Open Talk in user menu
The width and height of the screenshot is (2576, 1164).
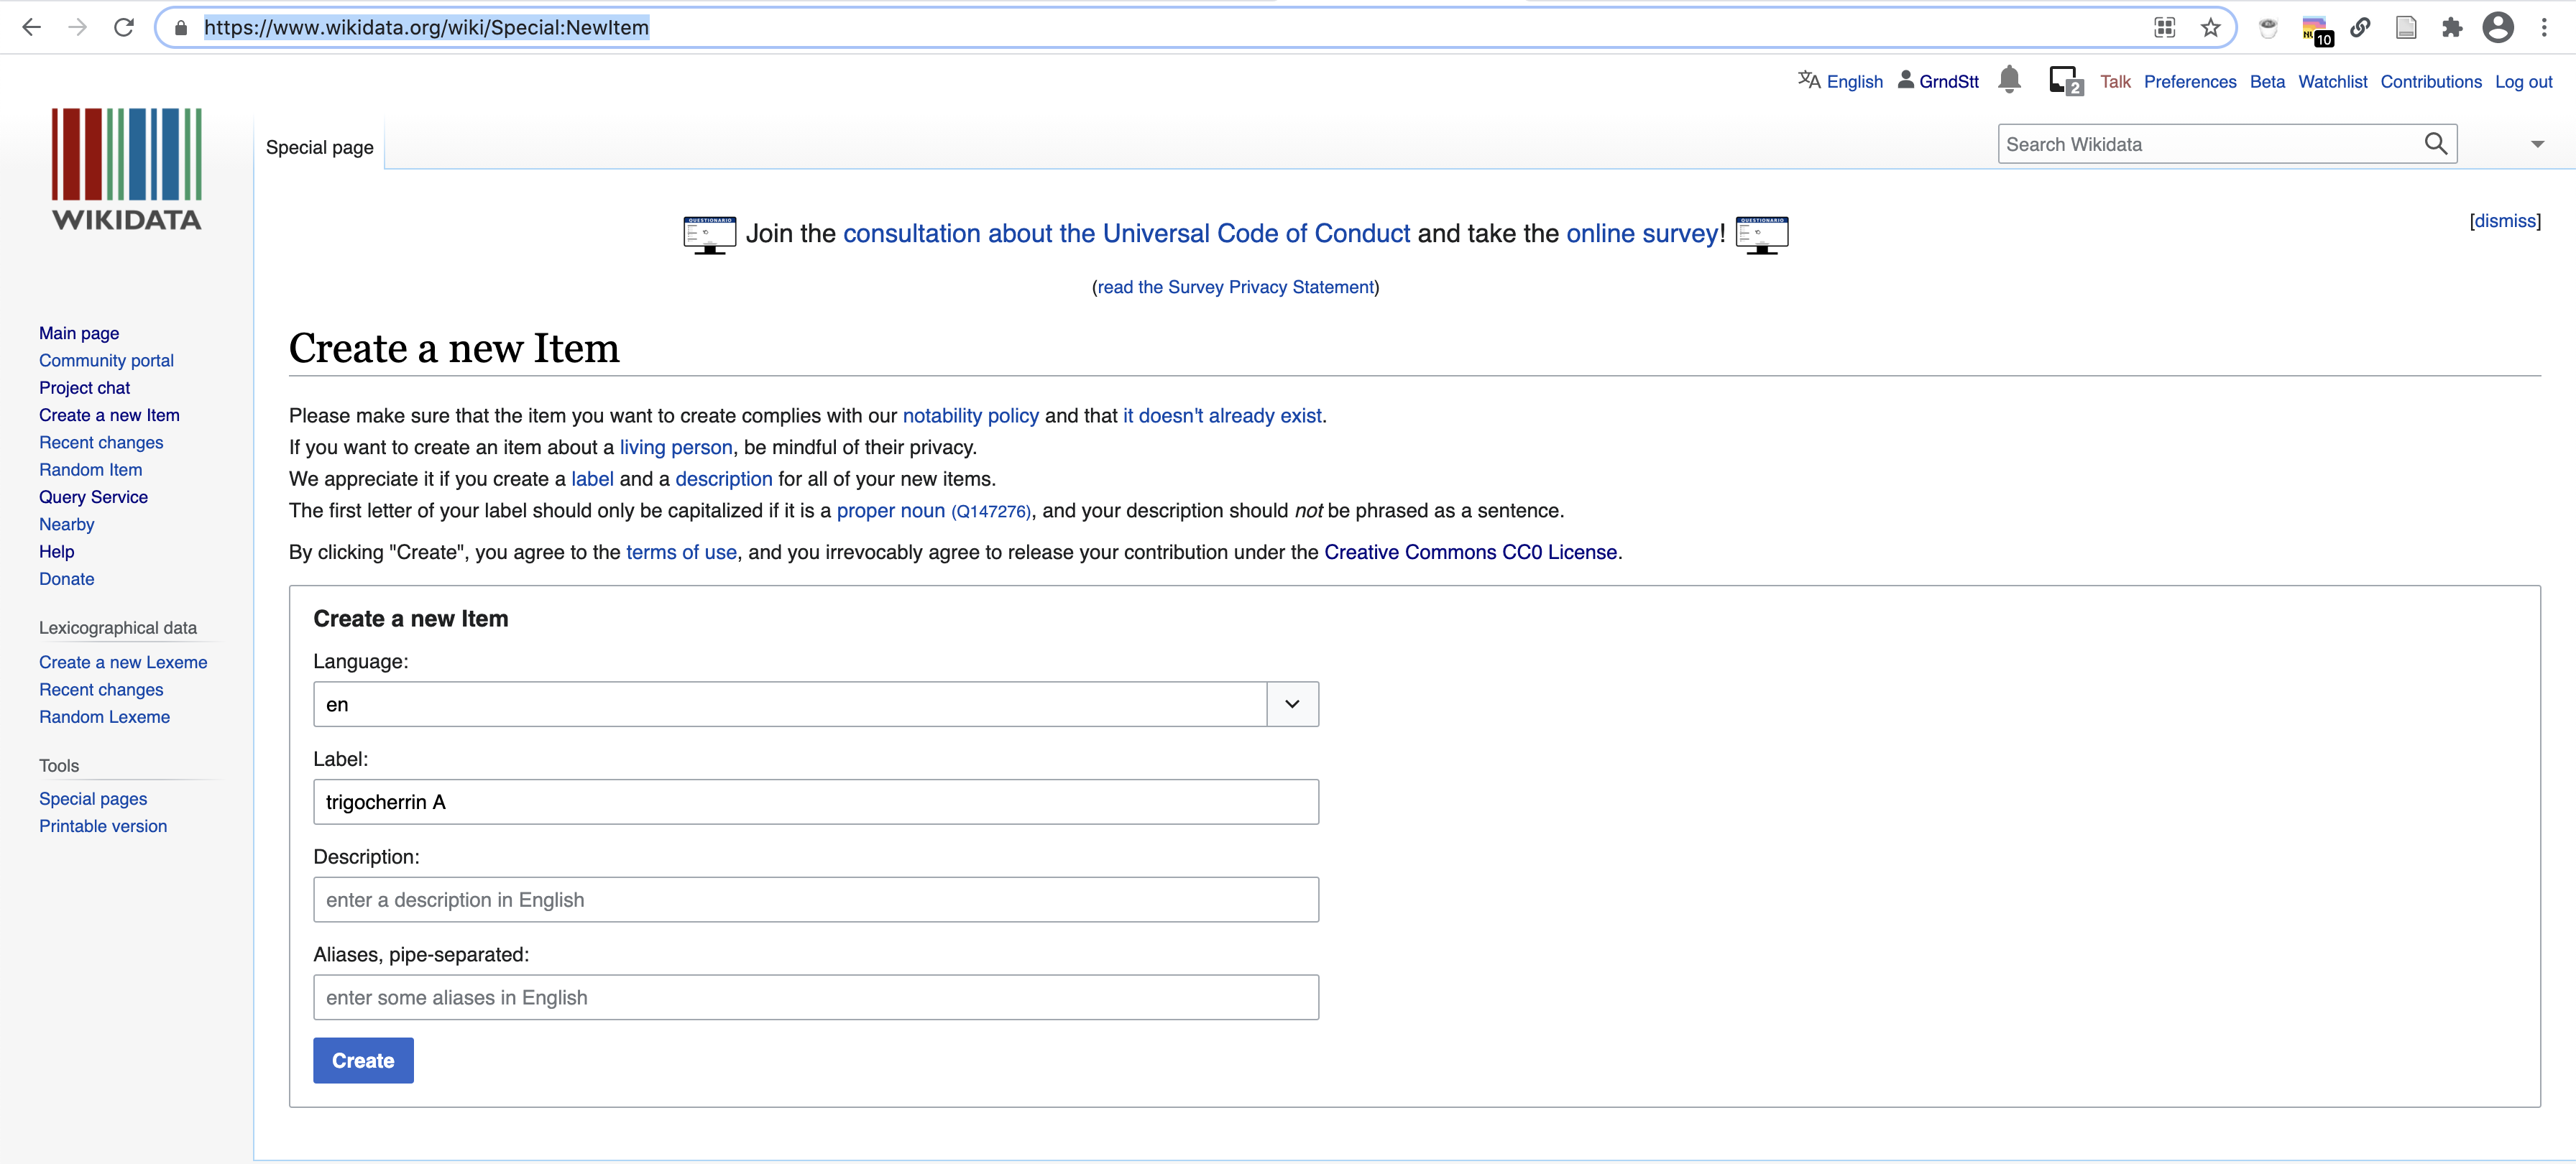[2115, 82]
